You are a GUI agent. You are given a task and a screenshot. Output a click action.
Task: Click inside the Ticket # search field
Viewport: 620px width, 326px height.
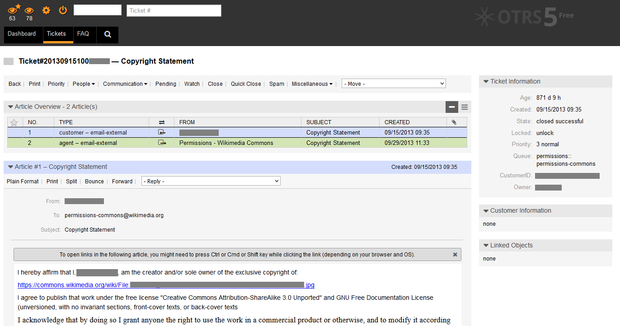coord(174,10)
